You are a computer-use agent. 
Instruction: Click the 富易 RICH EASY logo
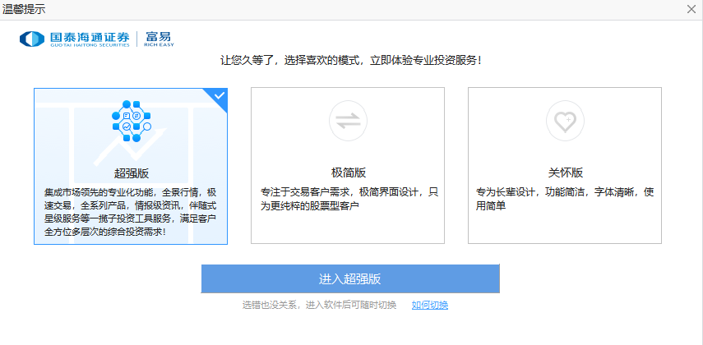159,39
